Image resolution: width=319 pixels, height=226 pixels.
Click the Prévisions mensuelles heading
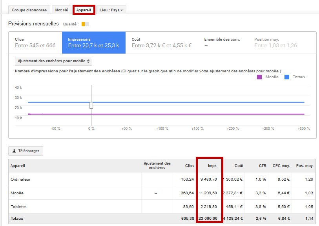coord(33,24)
